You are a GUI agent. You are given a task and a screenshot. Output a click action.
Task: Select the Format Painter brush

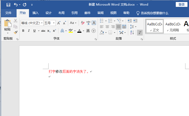tap(16, 32)
